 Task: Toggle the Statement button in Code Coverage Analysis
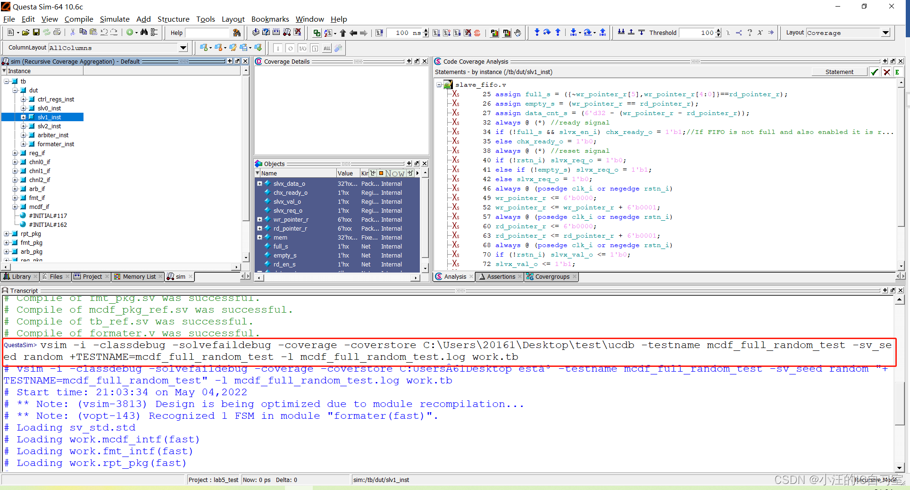point(839,71)
